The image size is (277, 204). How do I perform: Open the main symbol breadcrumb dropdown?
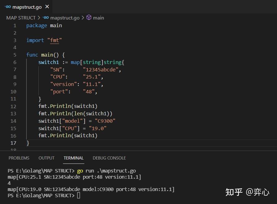pos(98,18)
